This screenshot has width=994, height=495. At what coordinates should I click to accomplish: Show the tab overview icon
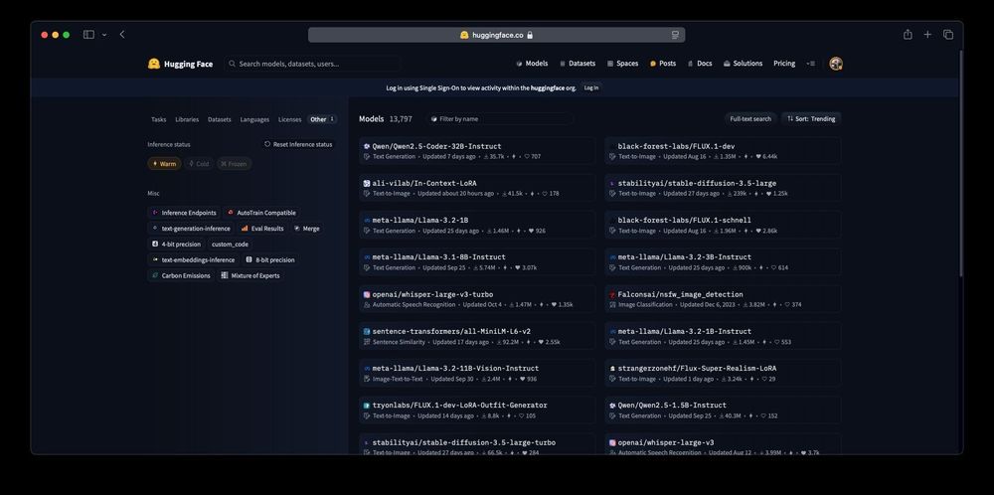[x=947, y=35]
